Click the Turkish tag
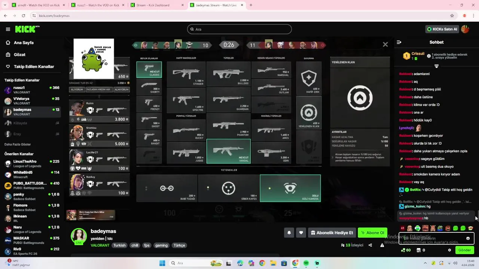This screenshot has height=269, width=479. (119, 245)
